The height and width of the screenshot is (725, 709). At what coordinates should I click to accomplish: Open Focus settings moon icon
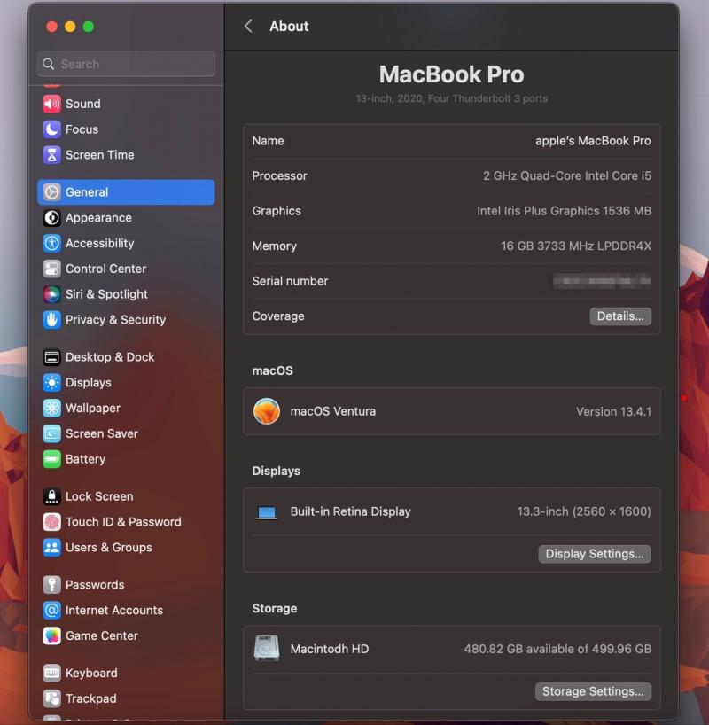(51, 129)
